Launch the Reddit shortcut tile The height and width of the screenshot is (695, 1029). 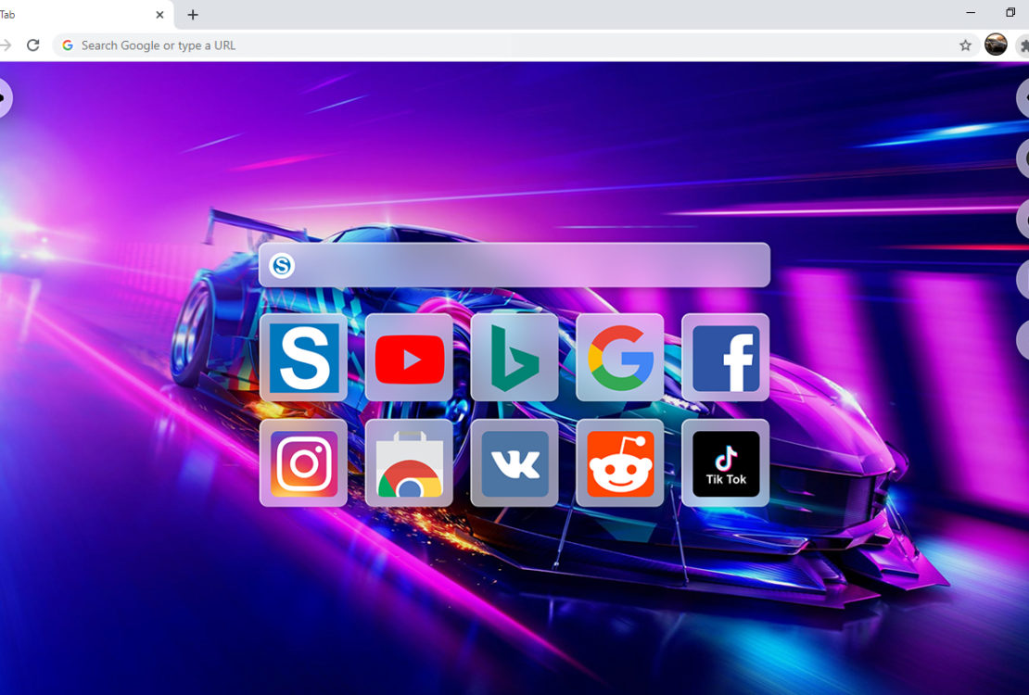pyautogui.click(x=620, y=462)
